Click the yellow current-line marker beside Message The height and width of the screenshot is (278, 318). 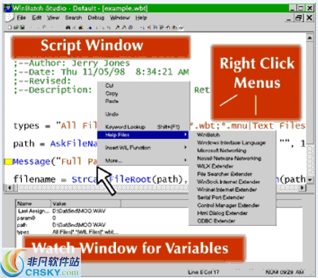tap(8, 162)
